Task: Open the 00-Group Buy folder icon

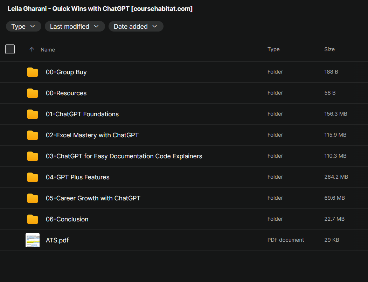Action: click(x=32, y=72)
